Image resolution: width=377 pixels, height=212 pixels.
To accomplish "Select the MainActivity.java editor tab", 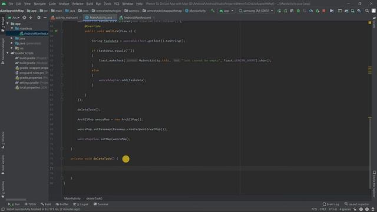I will pyautogui.click(x=101, y=18).
